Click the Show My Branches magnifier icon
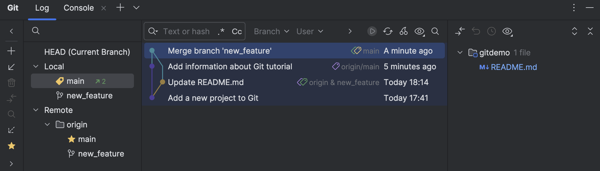 [12, 114]
